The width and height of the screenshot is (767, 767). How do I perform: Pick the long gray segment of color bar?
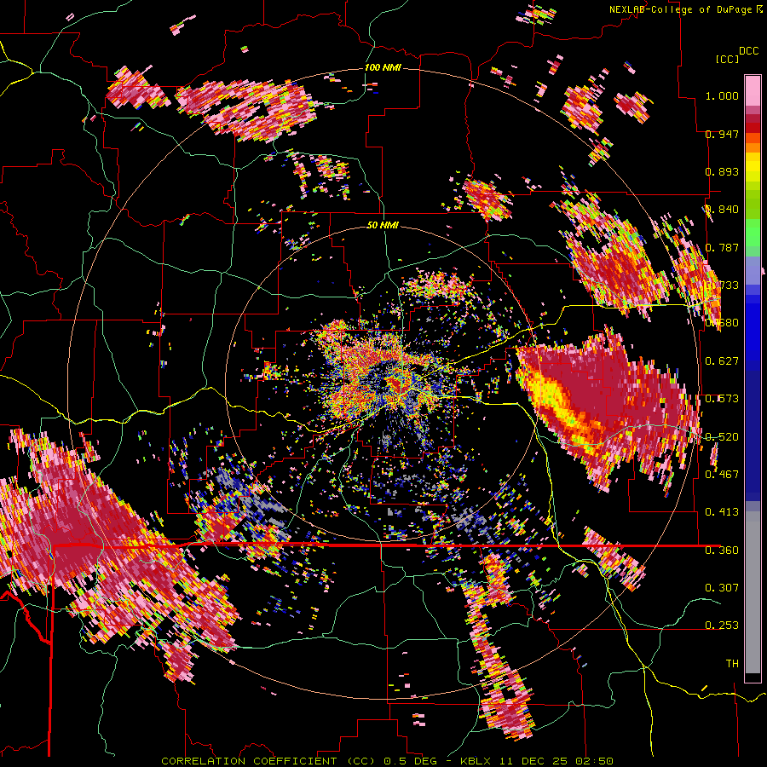[x=753, y=592]
